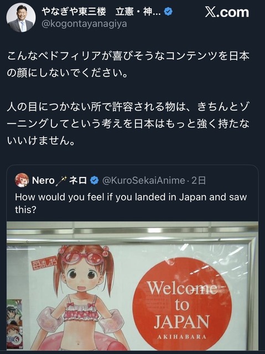265x354 pixels.
Task: Click the tweet paragraph starting 人の目に
Action: click(128, 124)
